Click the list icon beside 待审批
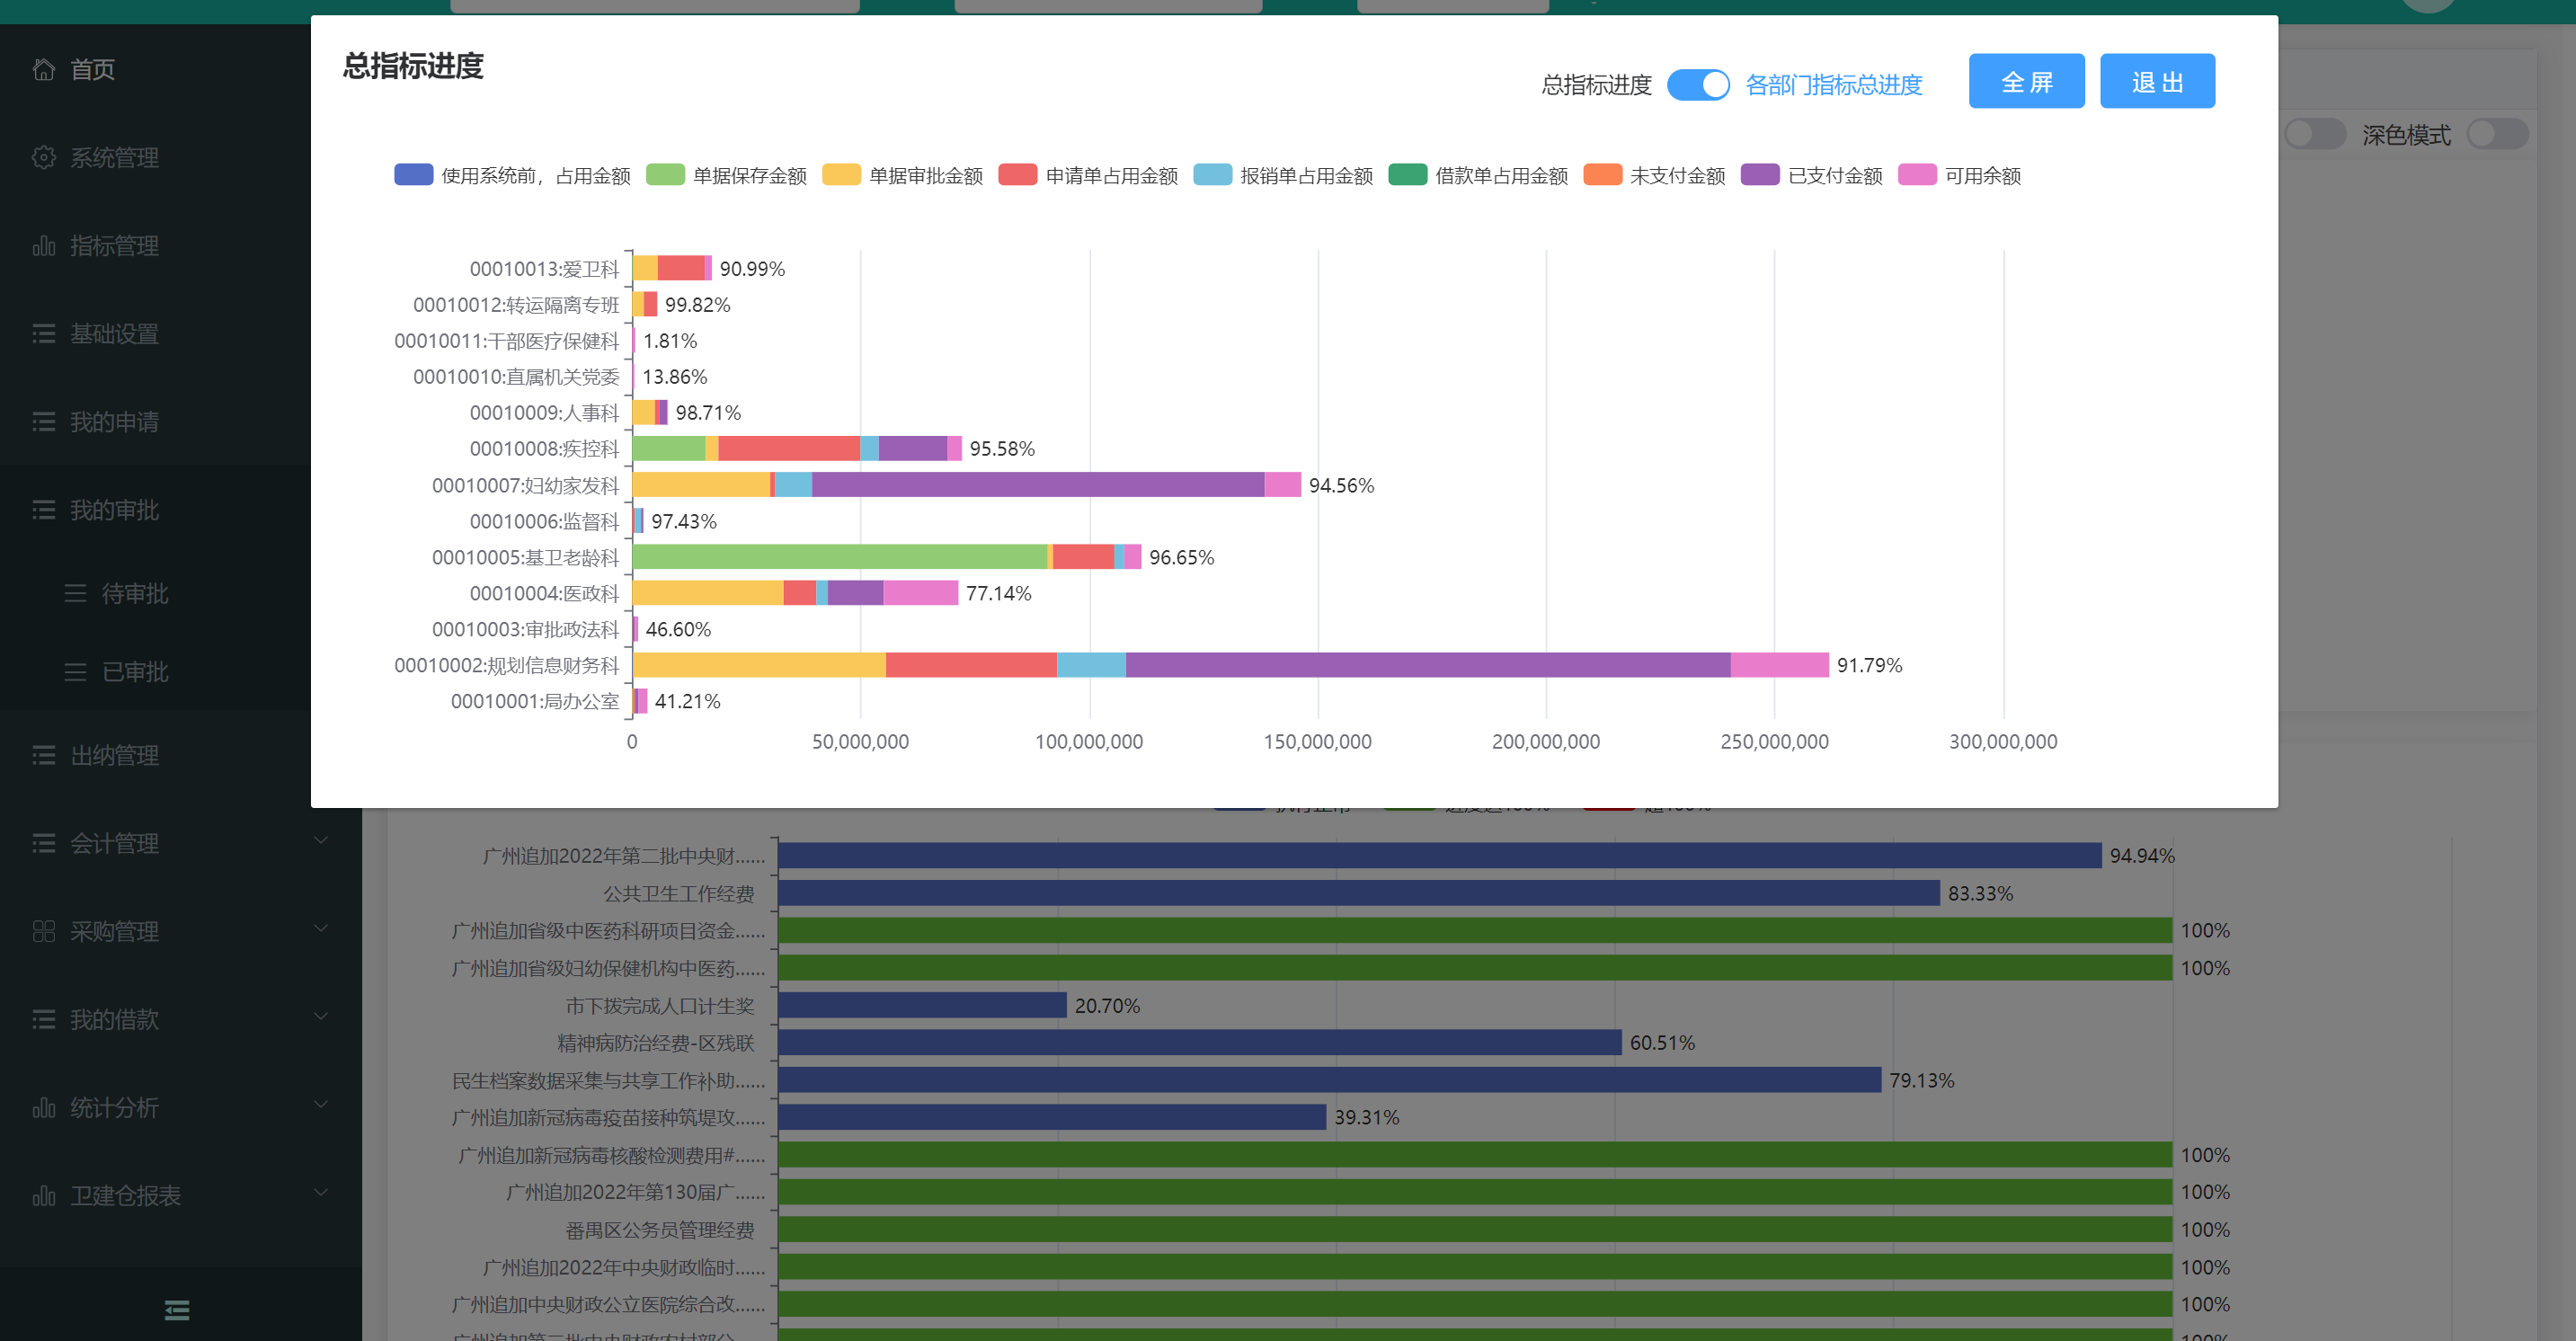Screen dimensions: 2576x1341 (x=75, y=593)
